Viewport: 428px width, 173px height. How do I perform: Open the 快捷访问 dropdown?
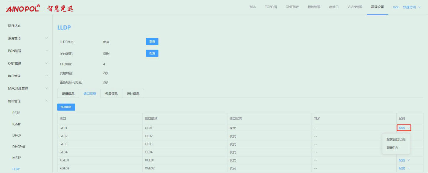(411, 7)
